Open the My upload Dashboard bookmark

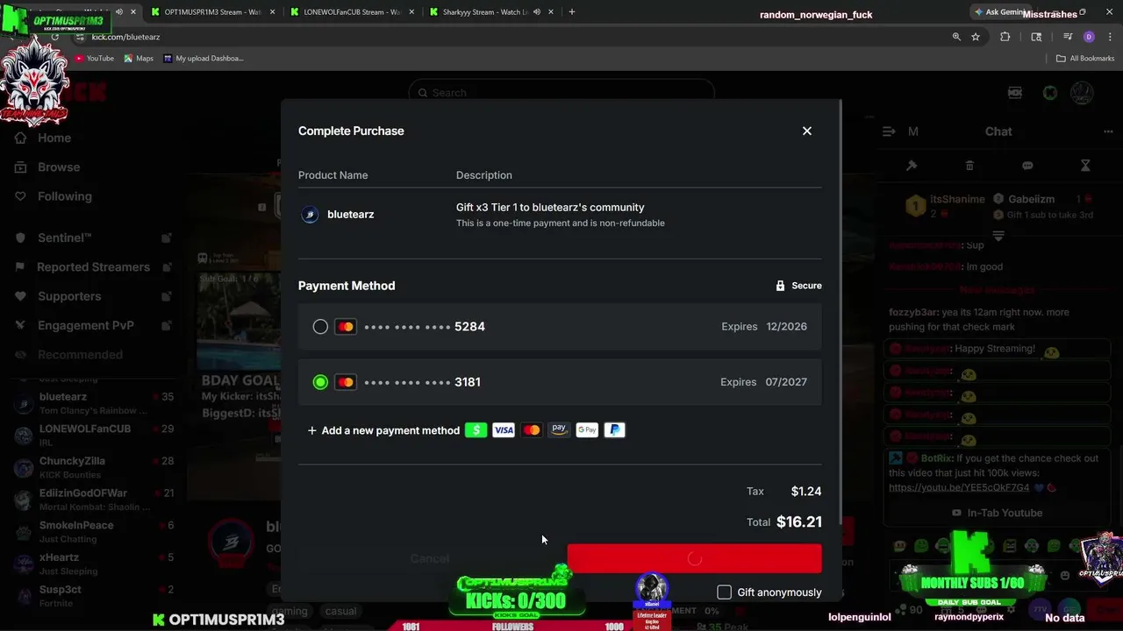click(203, 59)
